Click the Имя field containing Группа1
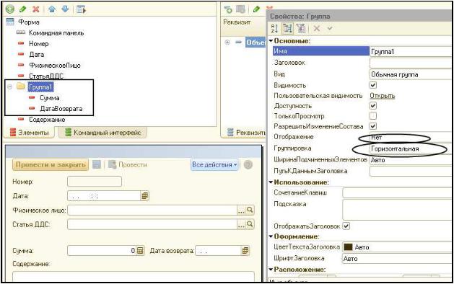Viewport: 454px width, 284px height. [x=411, y=52]
